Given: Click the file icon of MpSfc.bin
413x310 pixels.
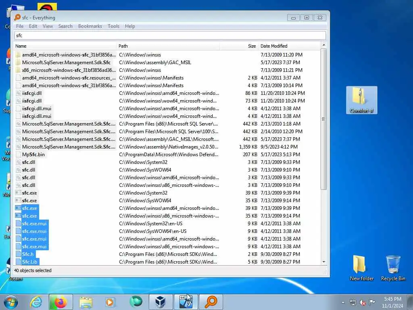Looking at the screenshot, I should pyautogui.click(x=18, y=155).
